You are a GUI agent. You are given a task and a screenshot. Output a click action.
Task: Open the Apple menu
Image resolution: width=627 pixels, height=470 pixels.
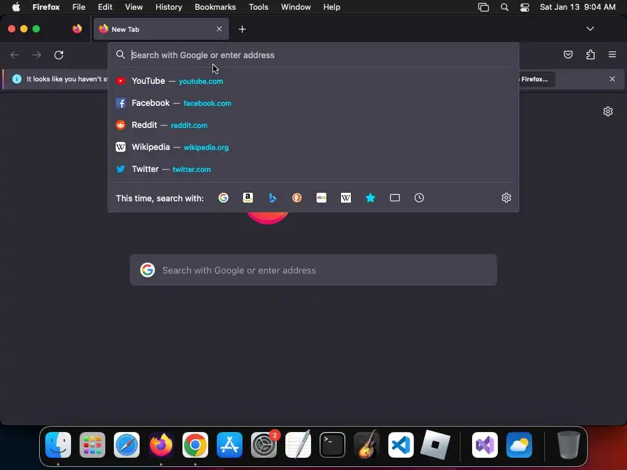click(16, 7)
